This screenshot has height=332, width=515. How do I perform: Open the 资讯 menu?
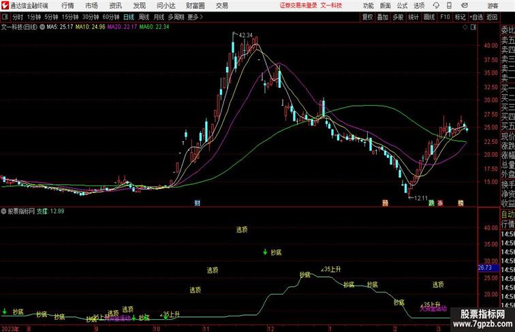tap(115, 5)
